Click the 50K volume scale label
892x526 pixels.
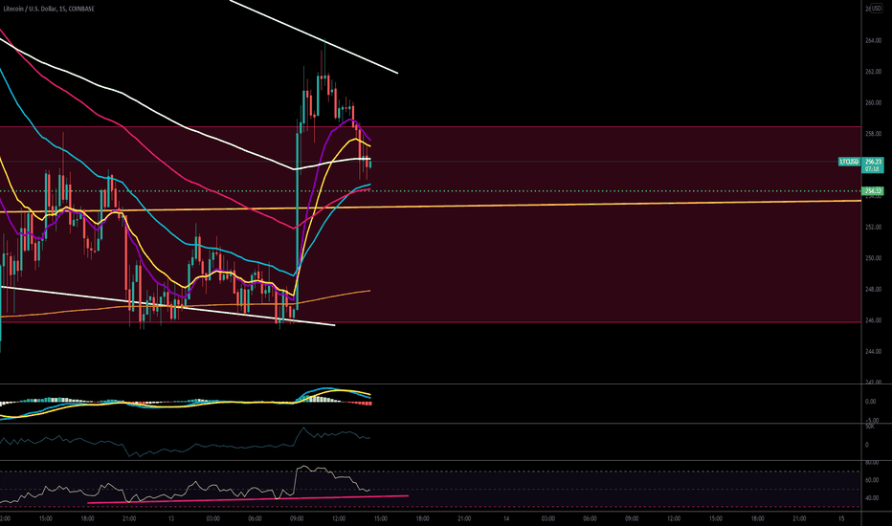click(870, 426)
